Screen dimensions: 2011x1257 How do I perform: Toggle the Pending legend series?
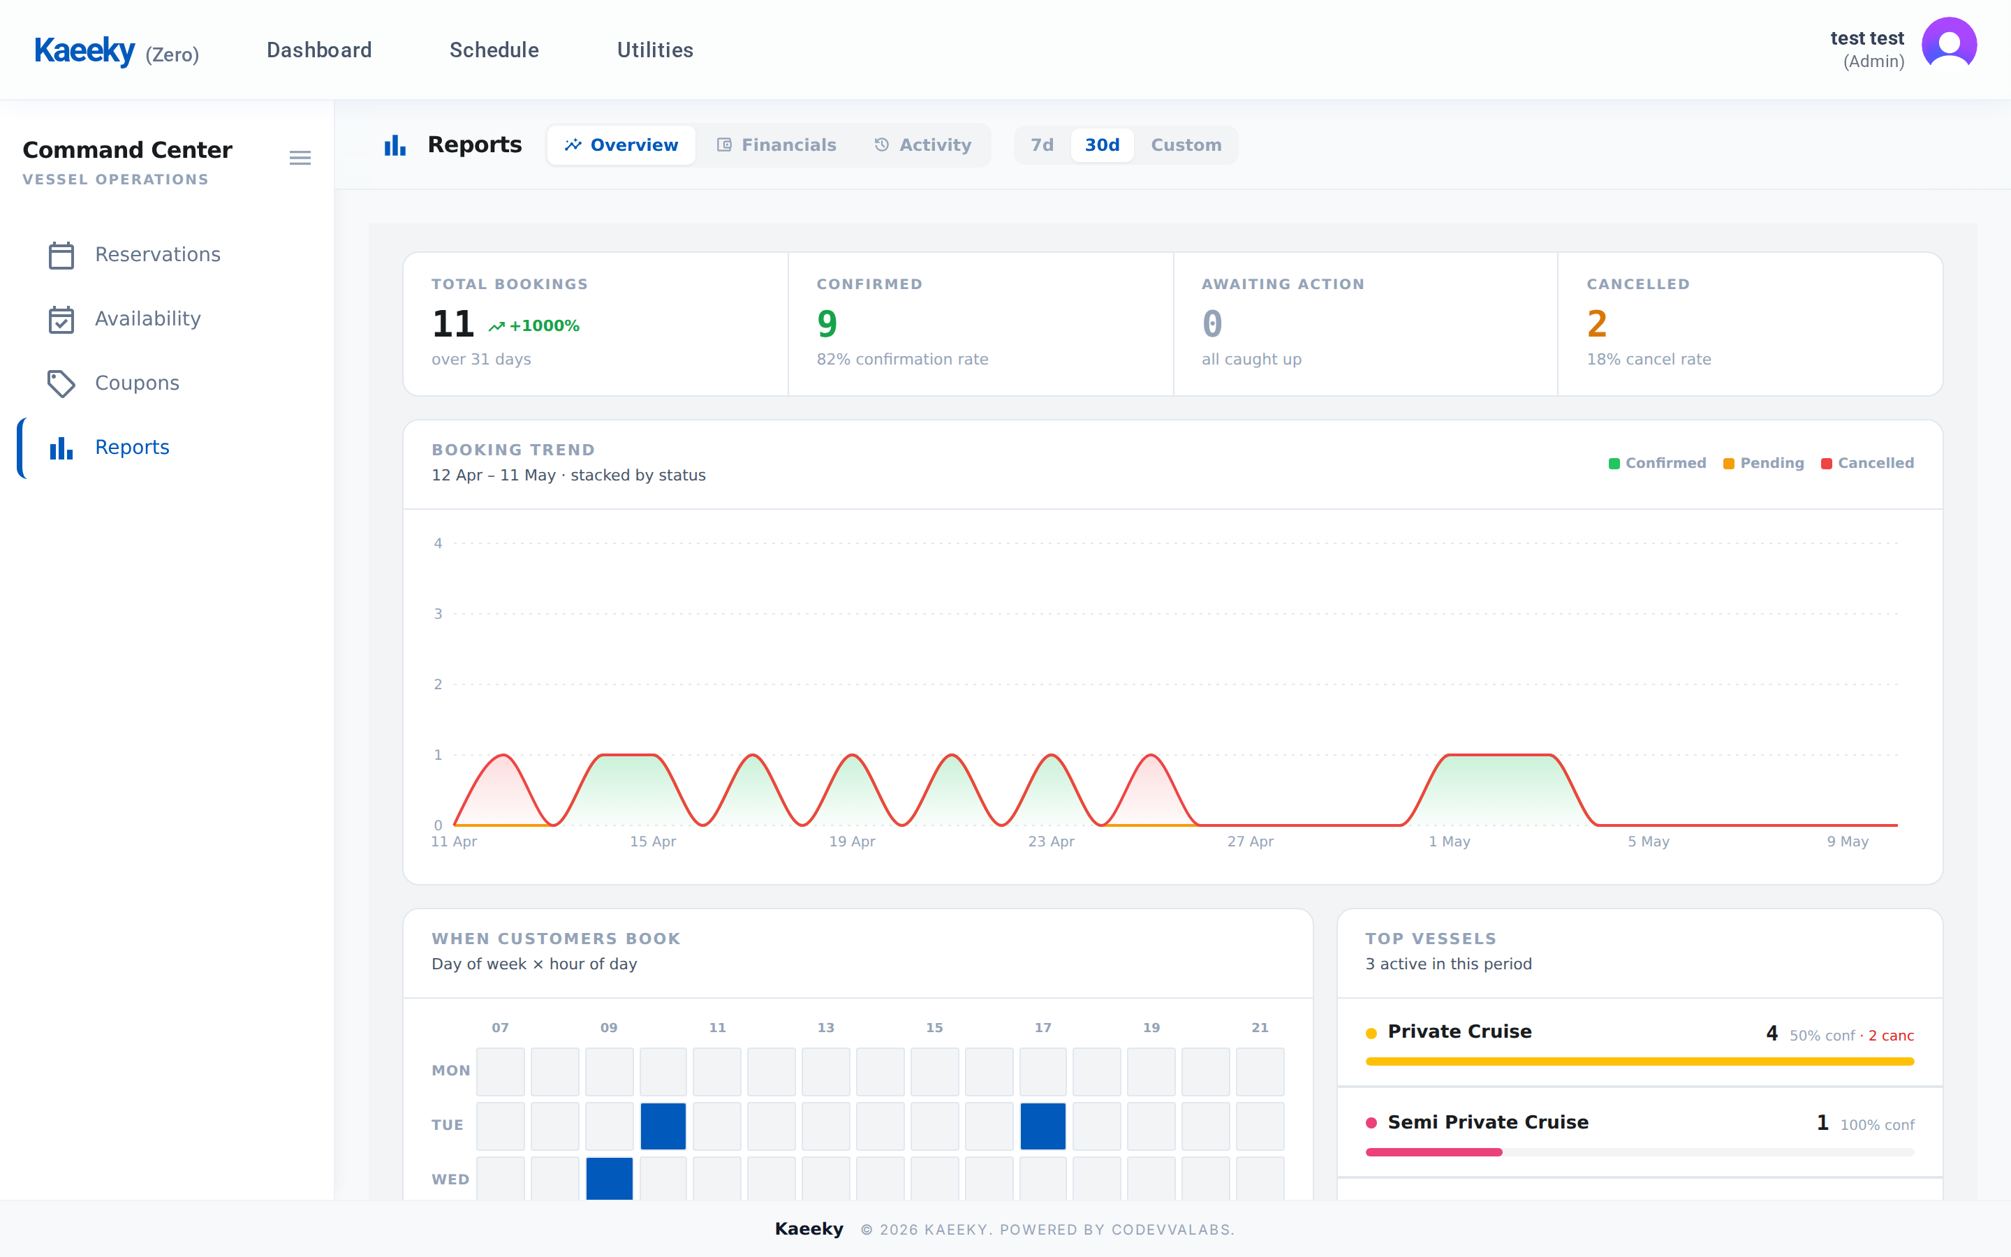pyautogui.click(x=1763, y=463)
